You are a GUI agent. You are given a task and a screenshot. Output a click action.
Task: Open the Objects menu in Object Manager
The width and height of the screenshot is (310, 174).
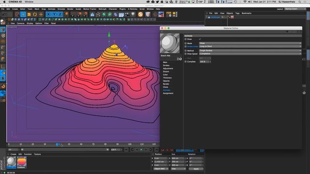230,13
